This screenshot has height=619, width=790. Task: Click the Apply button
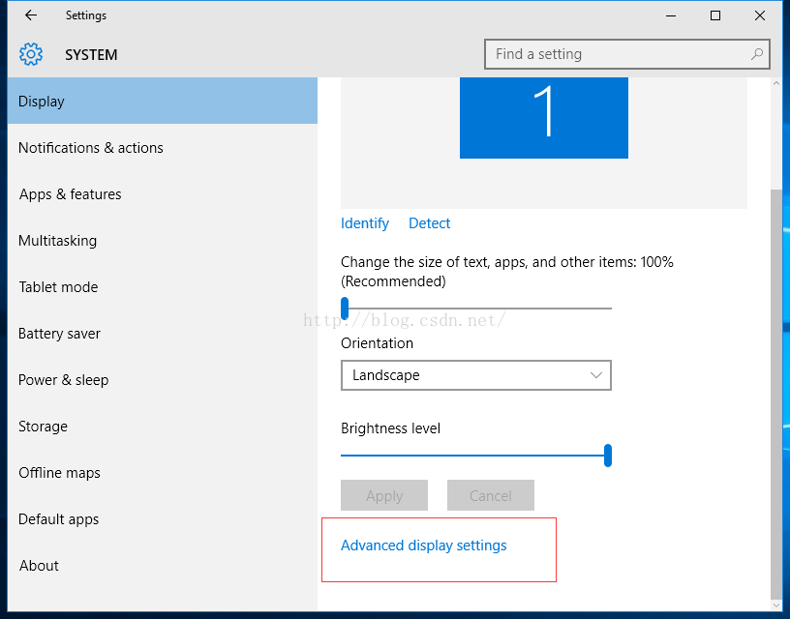tap(384, 496)
